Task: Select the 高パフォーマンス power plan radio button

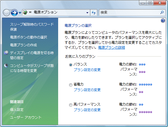Action: pyautogui.click(x=71, y=105)
